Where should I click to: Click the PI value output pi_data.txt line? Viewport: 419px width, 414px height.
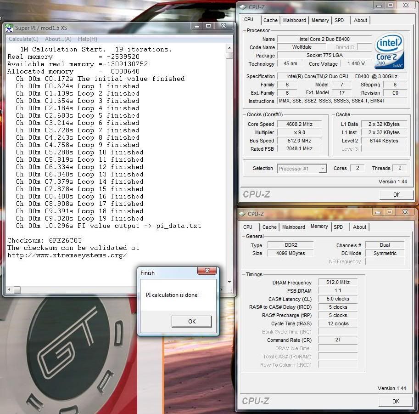(x=108, y=226)
